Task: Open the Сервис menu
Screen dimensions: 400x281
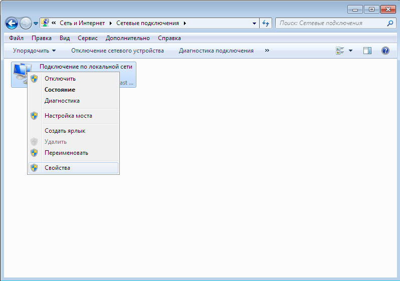Action: point(88,38)
